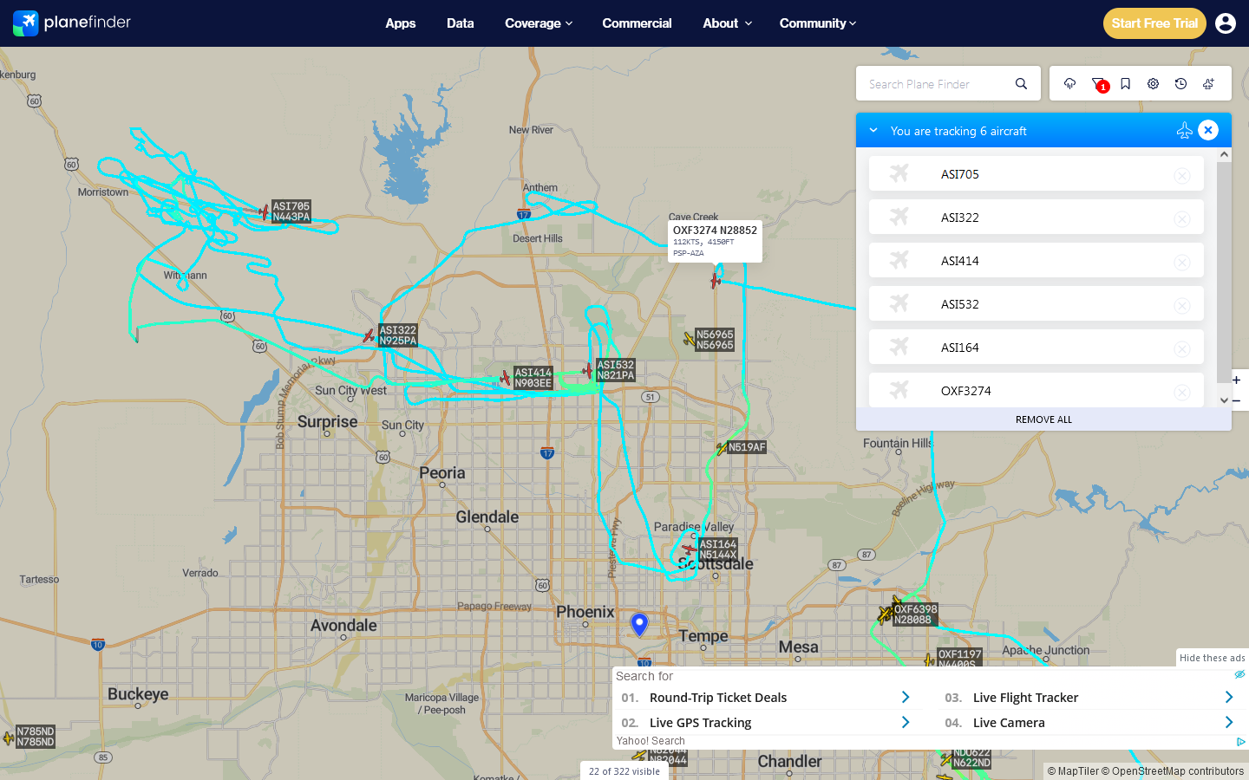Select ASI322 row in tracked list

1036,217
